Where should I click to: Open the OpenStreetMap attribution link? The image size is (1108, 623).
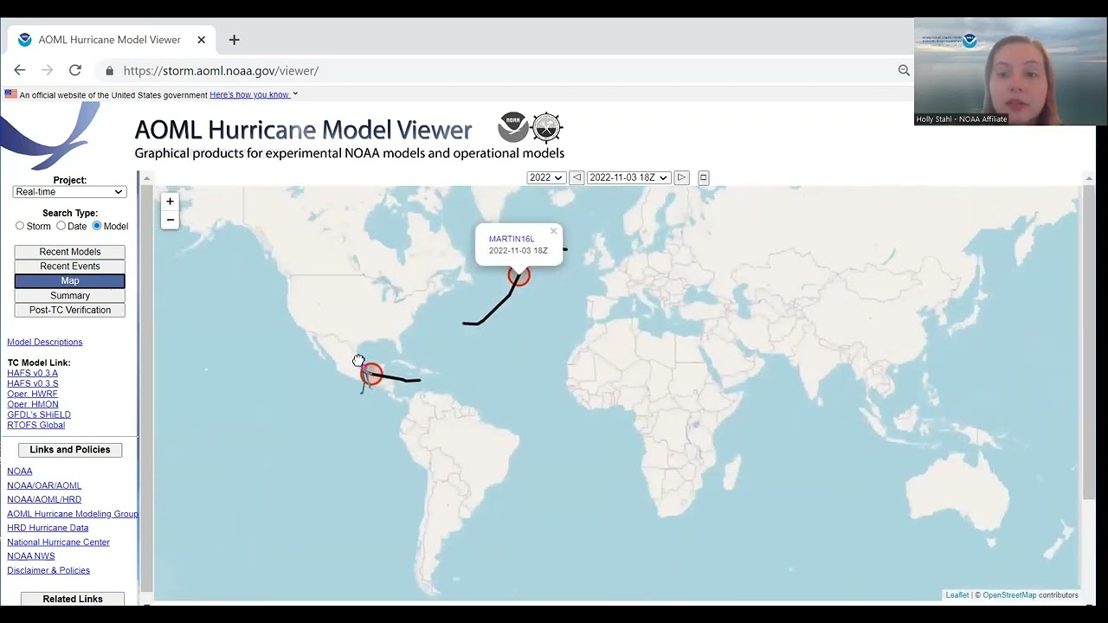coord(1009,595)
